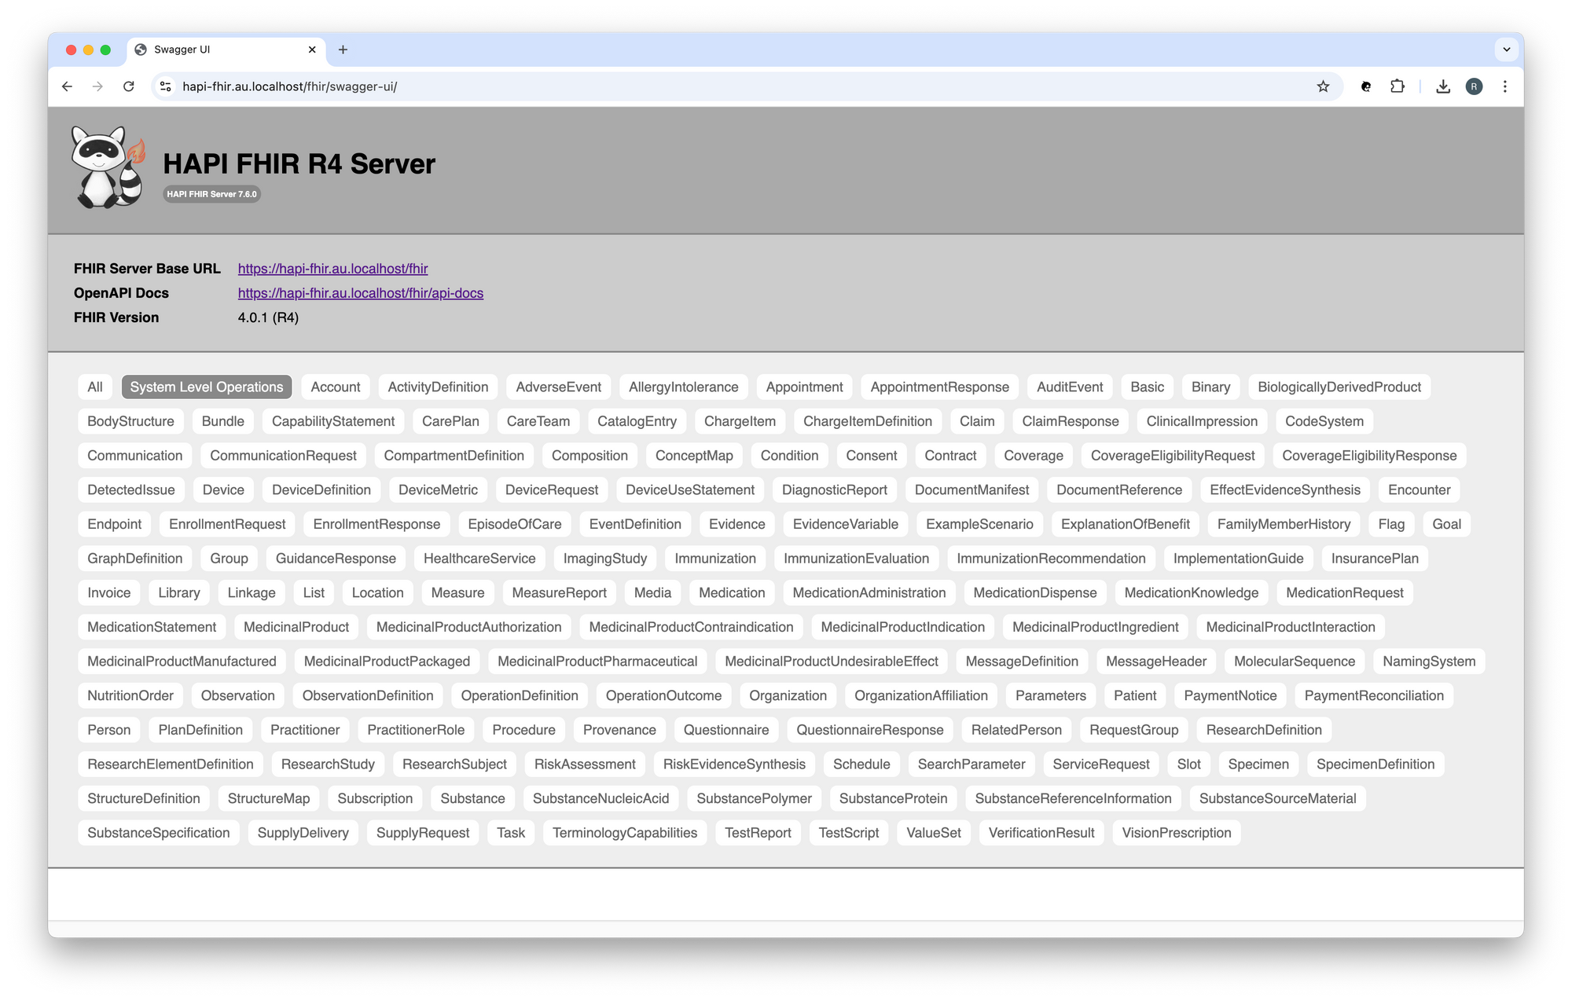Select the Observation resource tab
This screenshot has height=1001, width=1572.
[238, 696]
